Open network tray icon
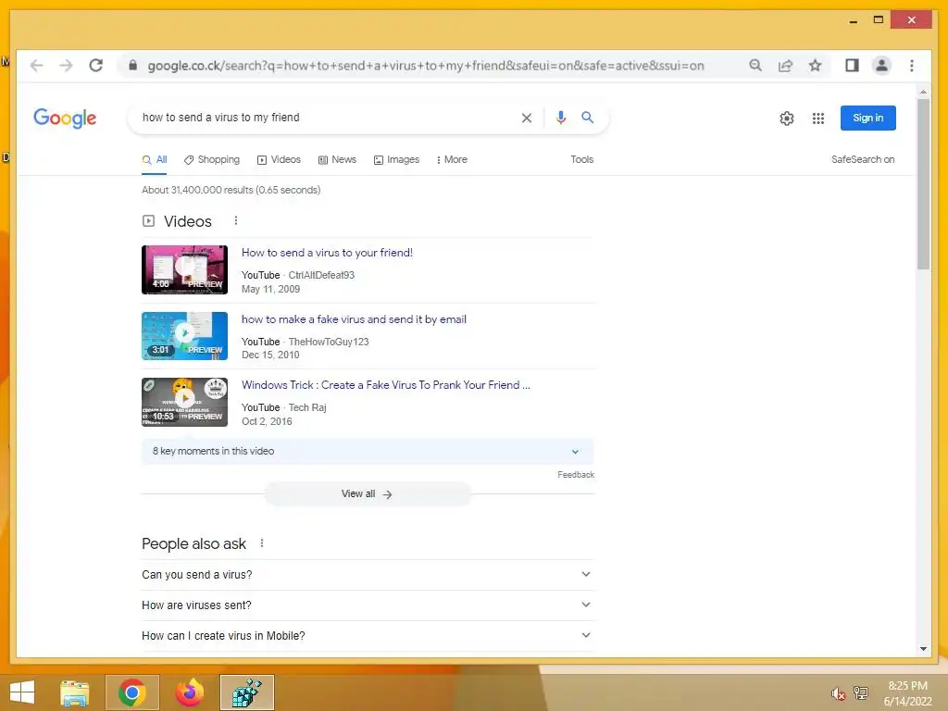The width and height of the screenshot is (948, 711). tap(861, 692)
